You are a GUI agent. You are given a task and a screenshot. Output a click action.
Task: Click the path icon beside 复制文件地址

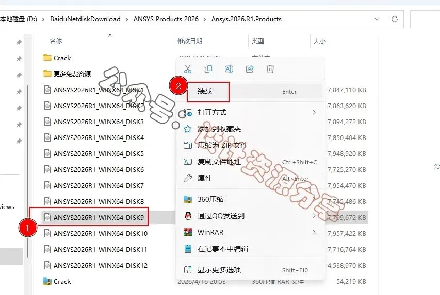[x=188, y=162]
